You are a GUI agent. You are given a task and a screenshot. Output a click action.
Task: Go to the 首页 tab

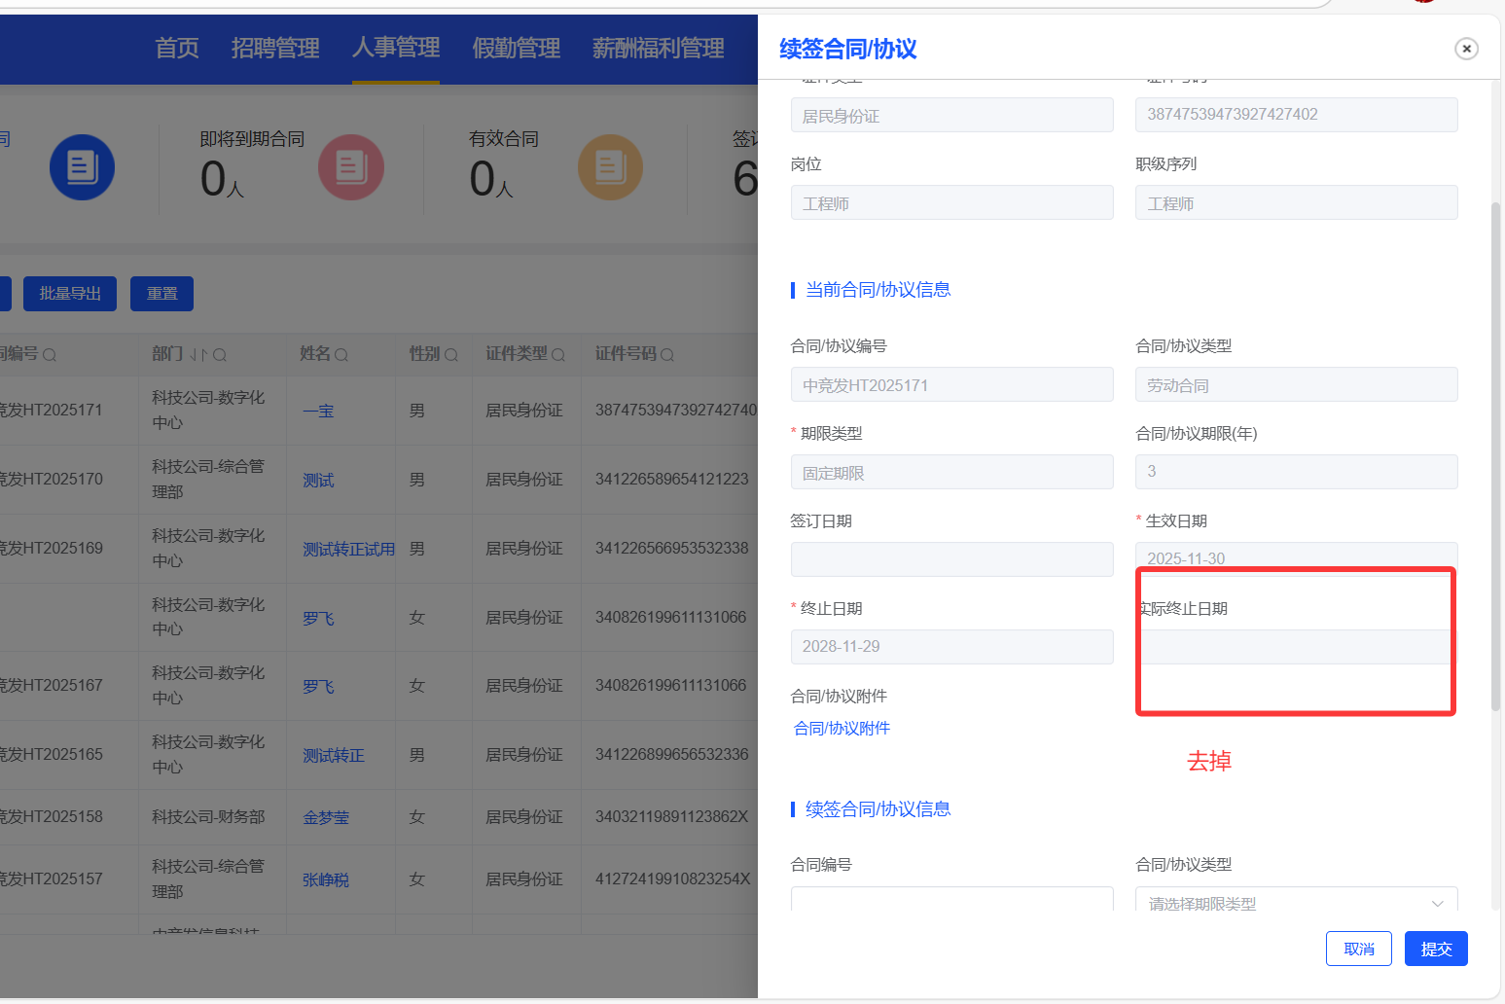pos(177,48)
